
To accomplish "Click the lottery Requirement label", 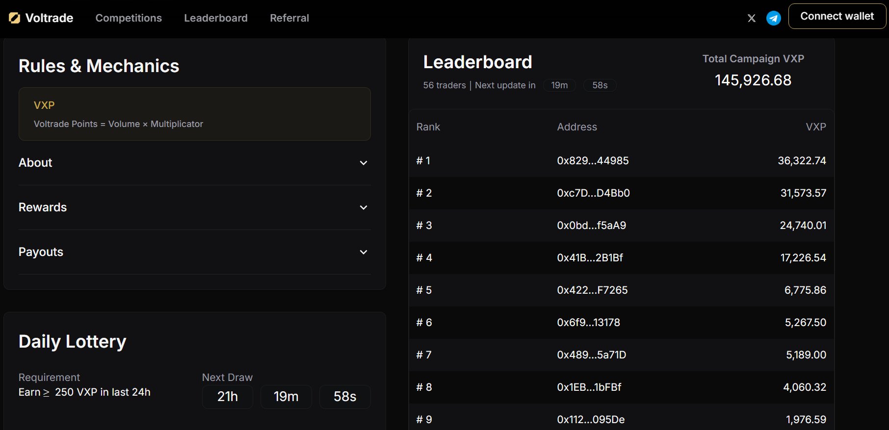I will click(x=49, y=378).
